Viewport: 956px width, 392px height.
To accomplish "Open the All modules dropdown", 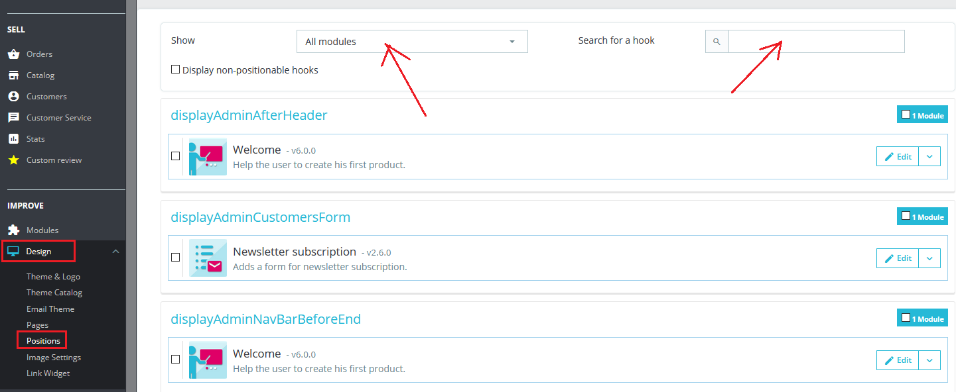I will click(412, 42).
